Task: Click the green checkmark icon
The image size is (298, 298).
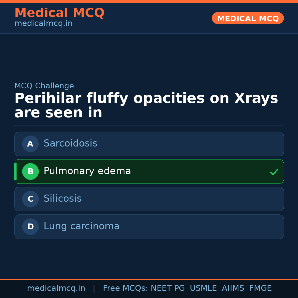Action: tap(274, 172)
